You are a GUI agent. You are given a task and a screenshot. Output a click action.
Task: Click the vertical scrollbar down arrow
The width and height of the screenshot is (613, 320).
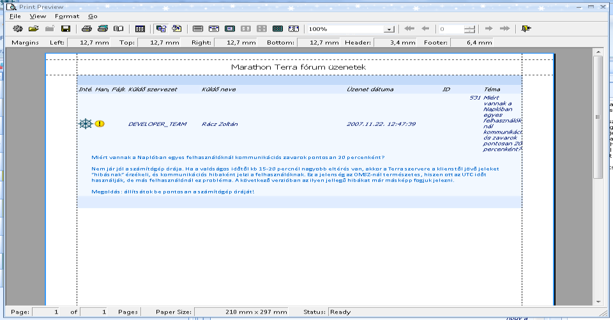tap(598, 301)
